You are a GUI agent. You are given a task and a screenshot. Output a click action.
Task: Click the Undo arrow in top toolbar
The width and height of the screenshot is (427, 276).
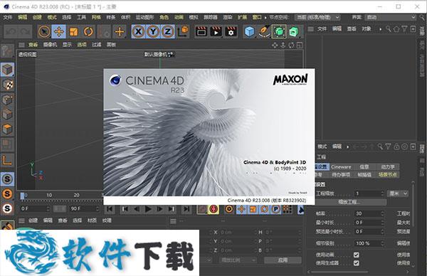(x=11, y=32)
